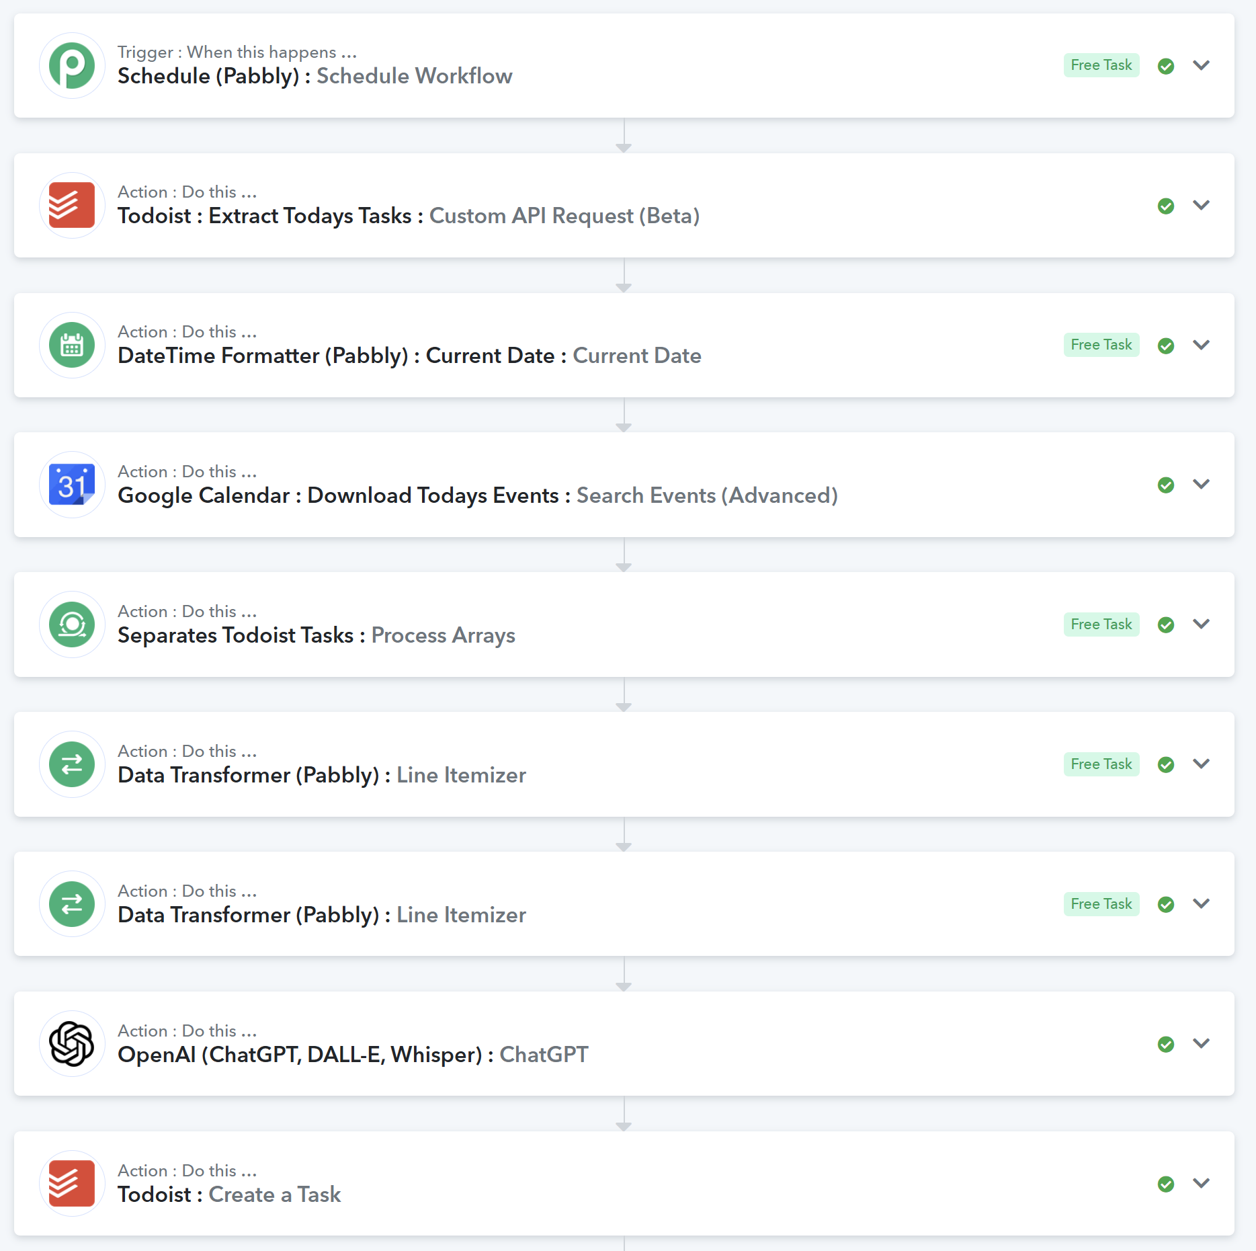
Task: Click the DateTime Formatter calendar icon
Action: click(72, 346)
